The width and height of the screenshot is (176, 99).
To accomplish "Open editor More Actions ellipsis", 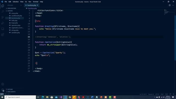I will 173,5.
